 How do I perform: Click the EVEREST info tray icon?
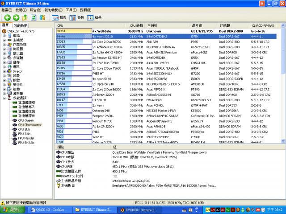(238, 210)
